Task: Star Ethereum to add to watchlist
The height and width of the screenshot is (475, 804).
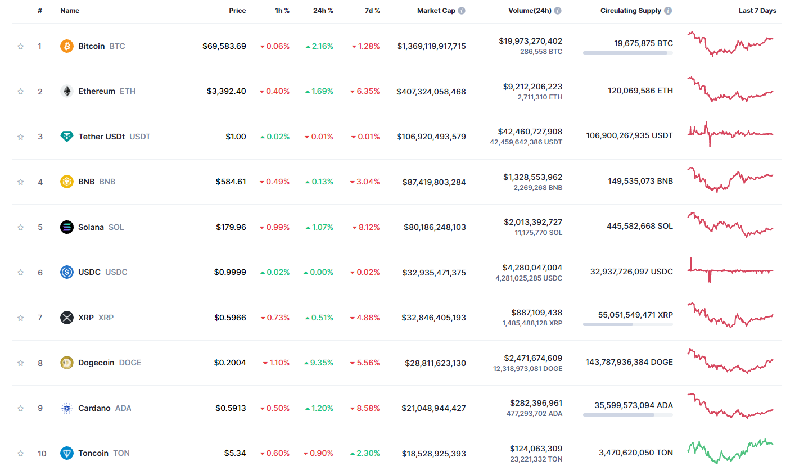Action: click(x=21, y=91)
